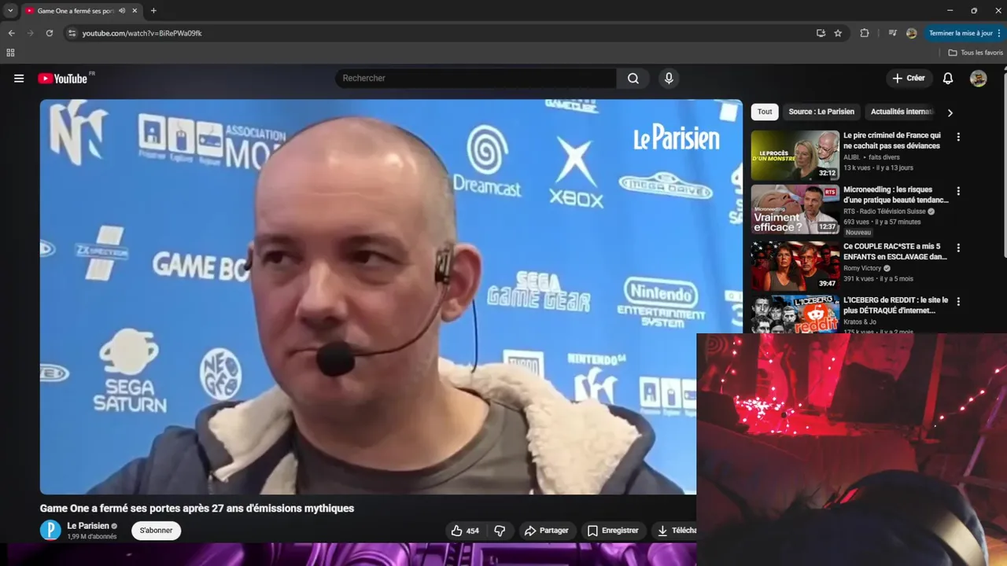Click the video player to pause
This screenshot has height=566, width=1007.
click(x=391, y=296)
